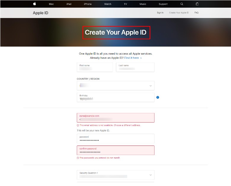Open the Music menu
The height and width of the screenshot is (186, 231).
coord(143,4)
